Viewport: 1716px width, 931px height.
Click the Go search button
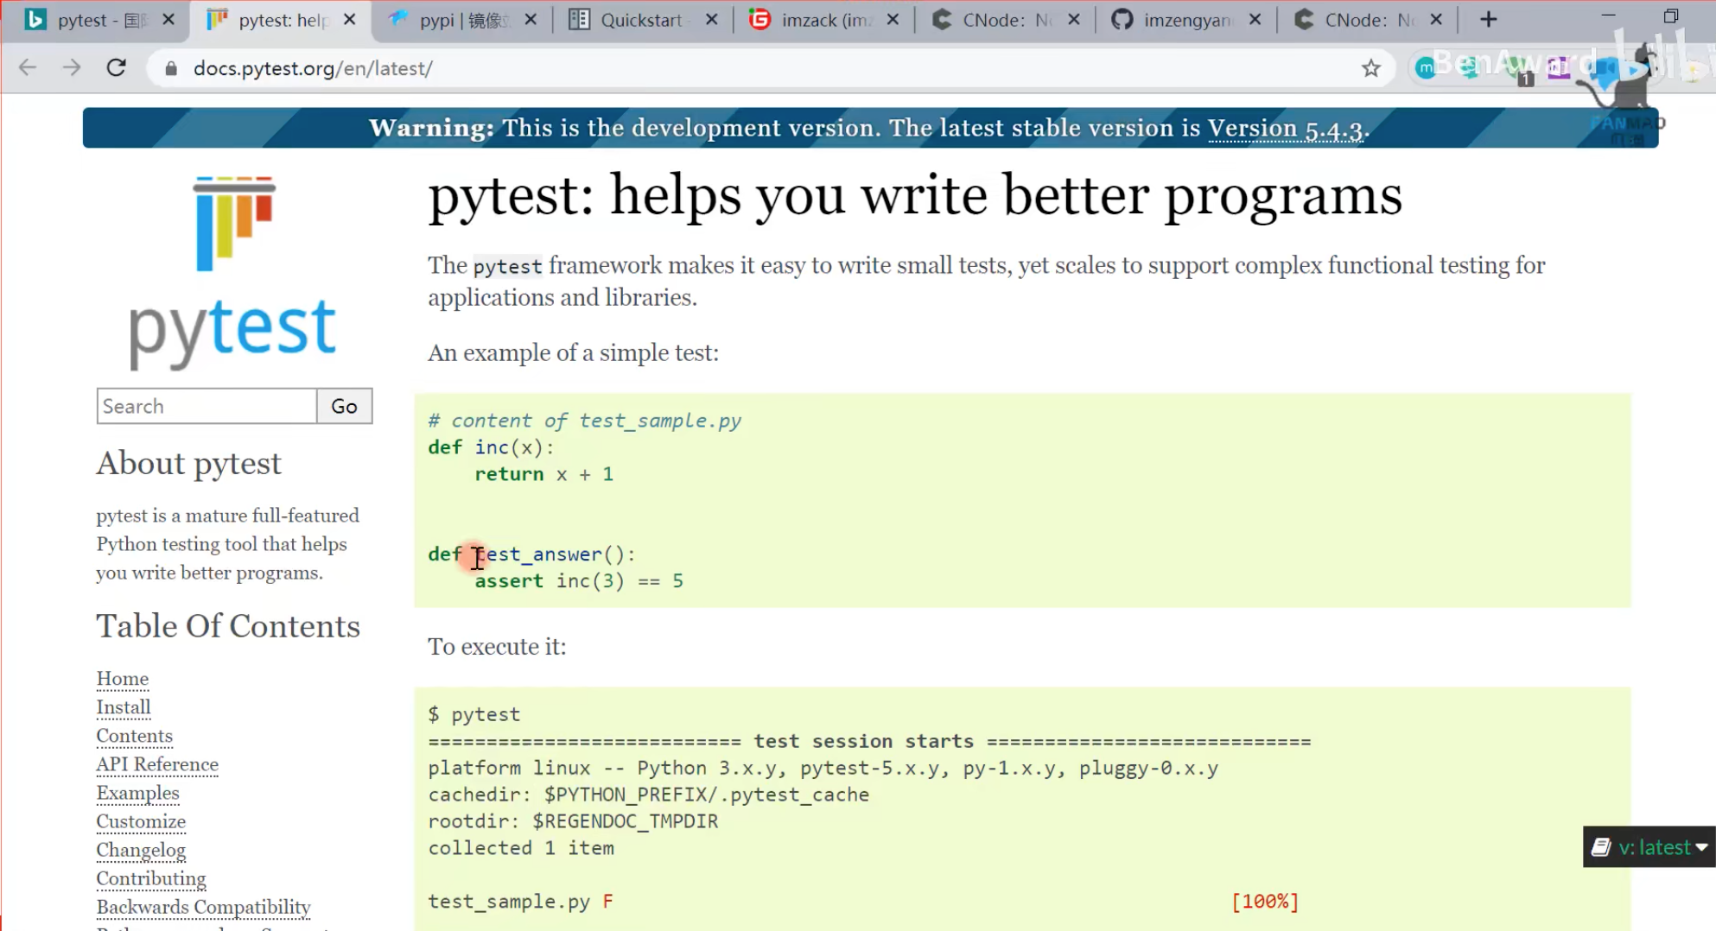pyautogui.click(x=344, y=406)
